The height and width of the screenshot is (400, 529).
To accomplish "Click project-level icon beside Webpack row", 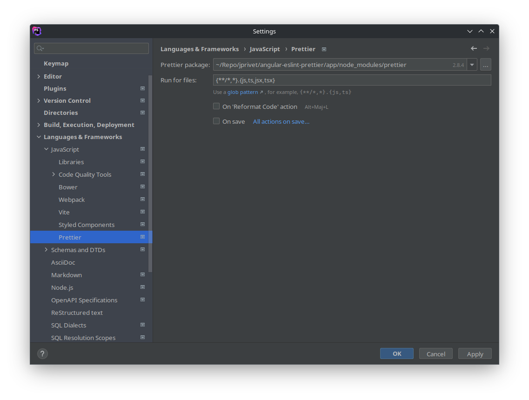I will click(x=142, y=200).
